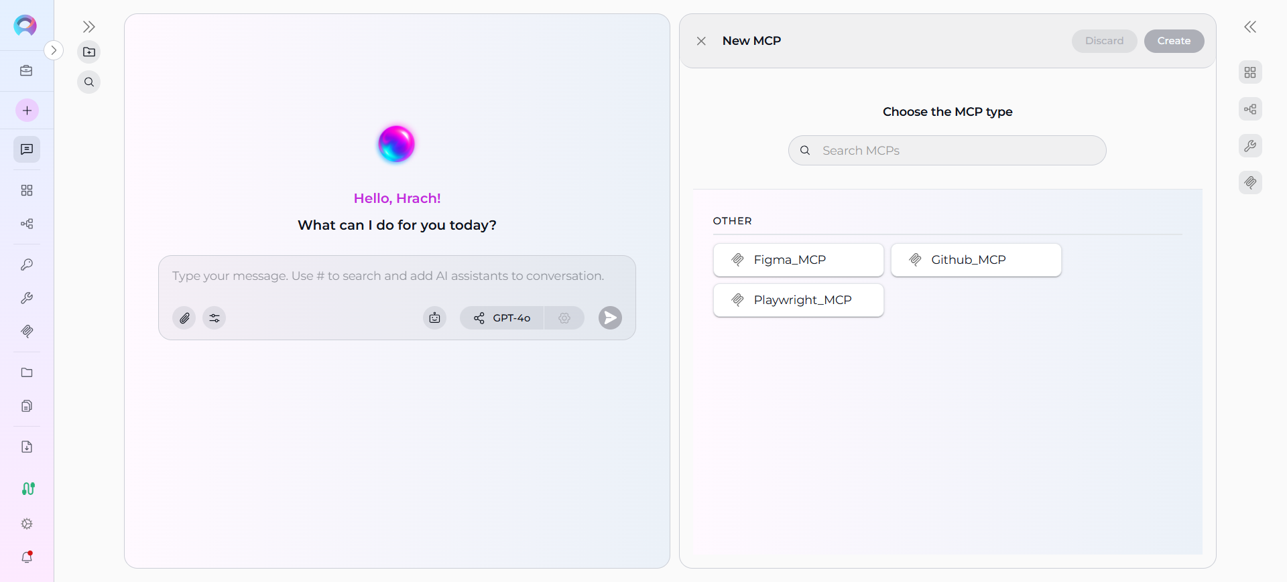Open notifications bell in left sidebar
The height and width of the screenshot is (582, 1287).
click(27, 557)
